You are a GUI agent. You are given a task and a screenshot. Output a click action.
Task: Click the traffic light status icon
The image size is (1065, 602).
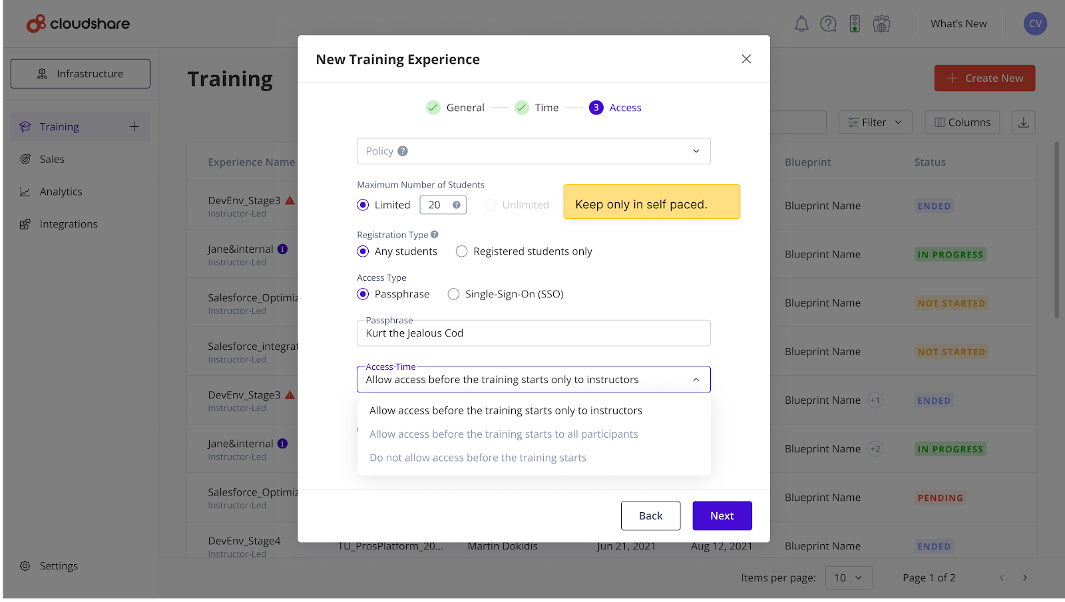(855, 24)
